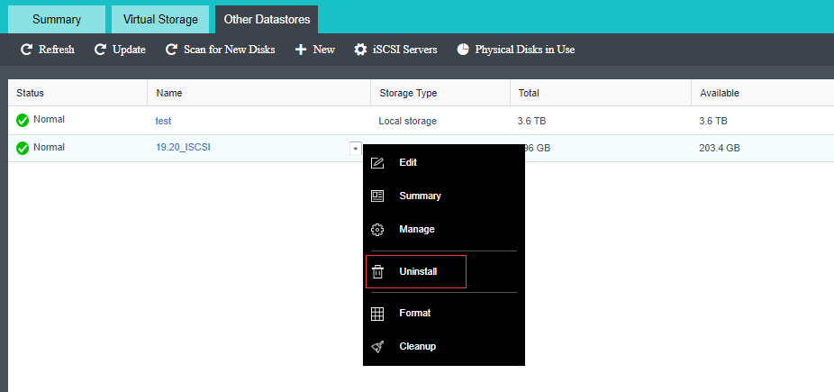
Task: Open iSCSI Servers gear icon
Action: 360,50
